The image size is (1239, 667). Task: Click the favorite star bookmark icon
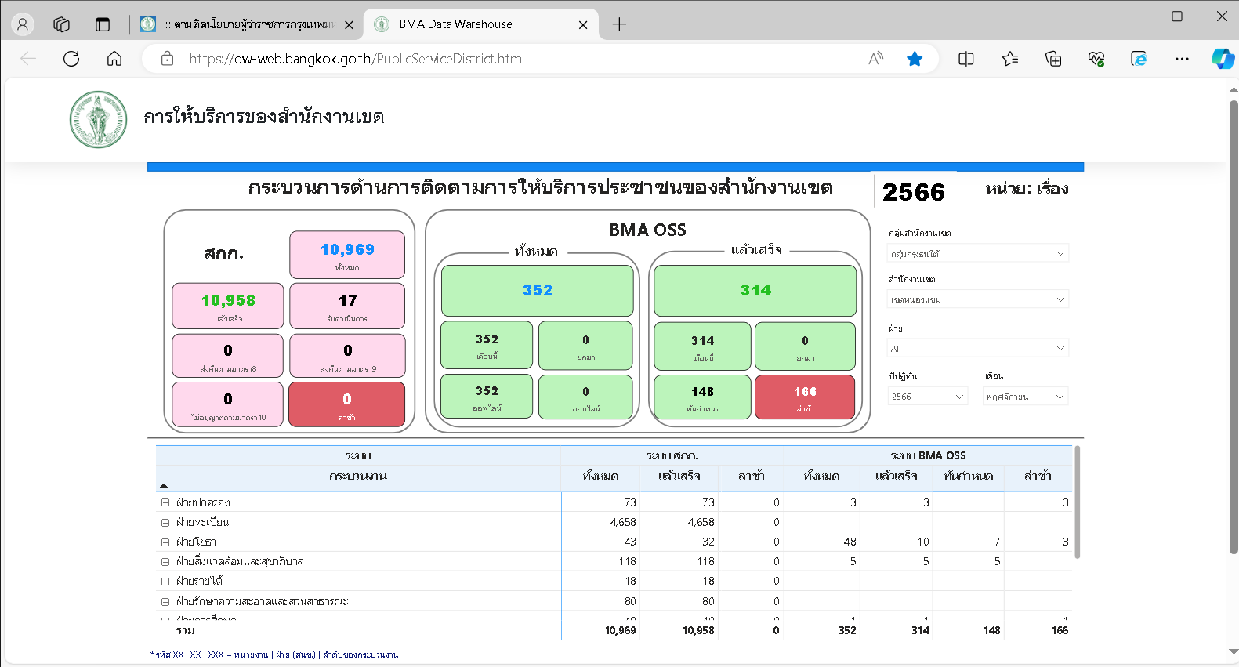(914, 59)
